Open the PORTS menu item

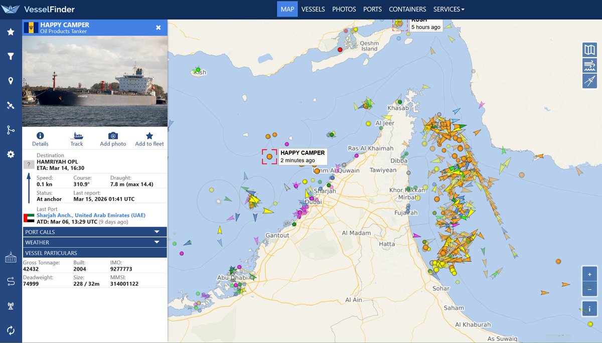tap(372, 9)
